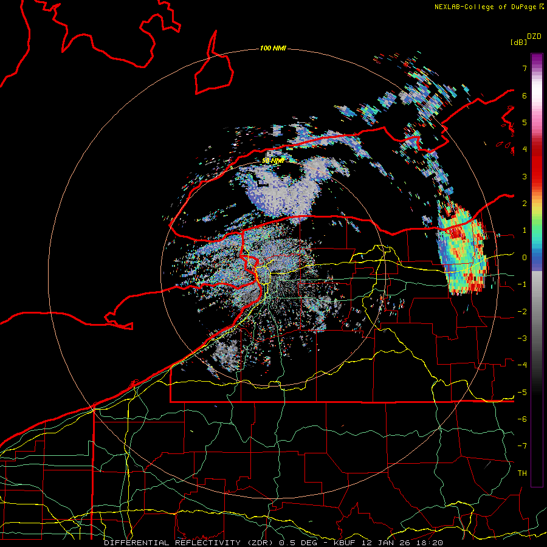The width and height of the screenshot is (547, 547).
Task: Click the DZD legend title
Action: coord(534,36)
